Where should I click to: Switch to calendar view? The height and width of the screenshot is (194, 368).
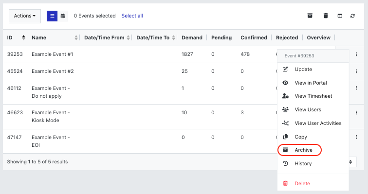tap(63, 16)
